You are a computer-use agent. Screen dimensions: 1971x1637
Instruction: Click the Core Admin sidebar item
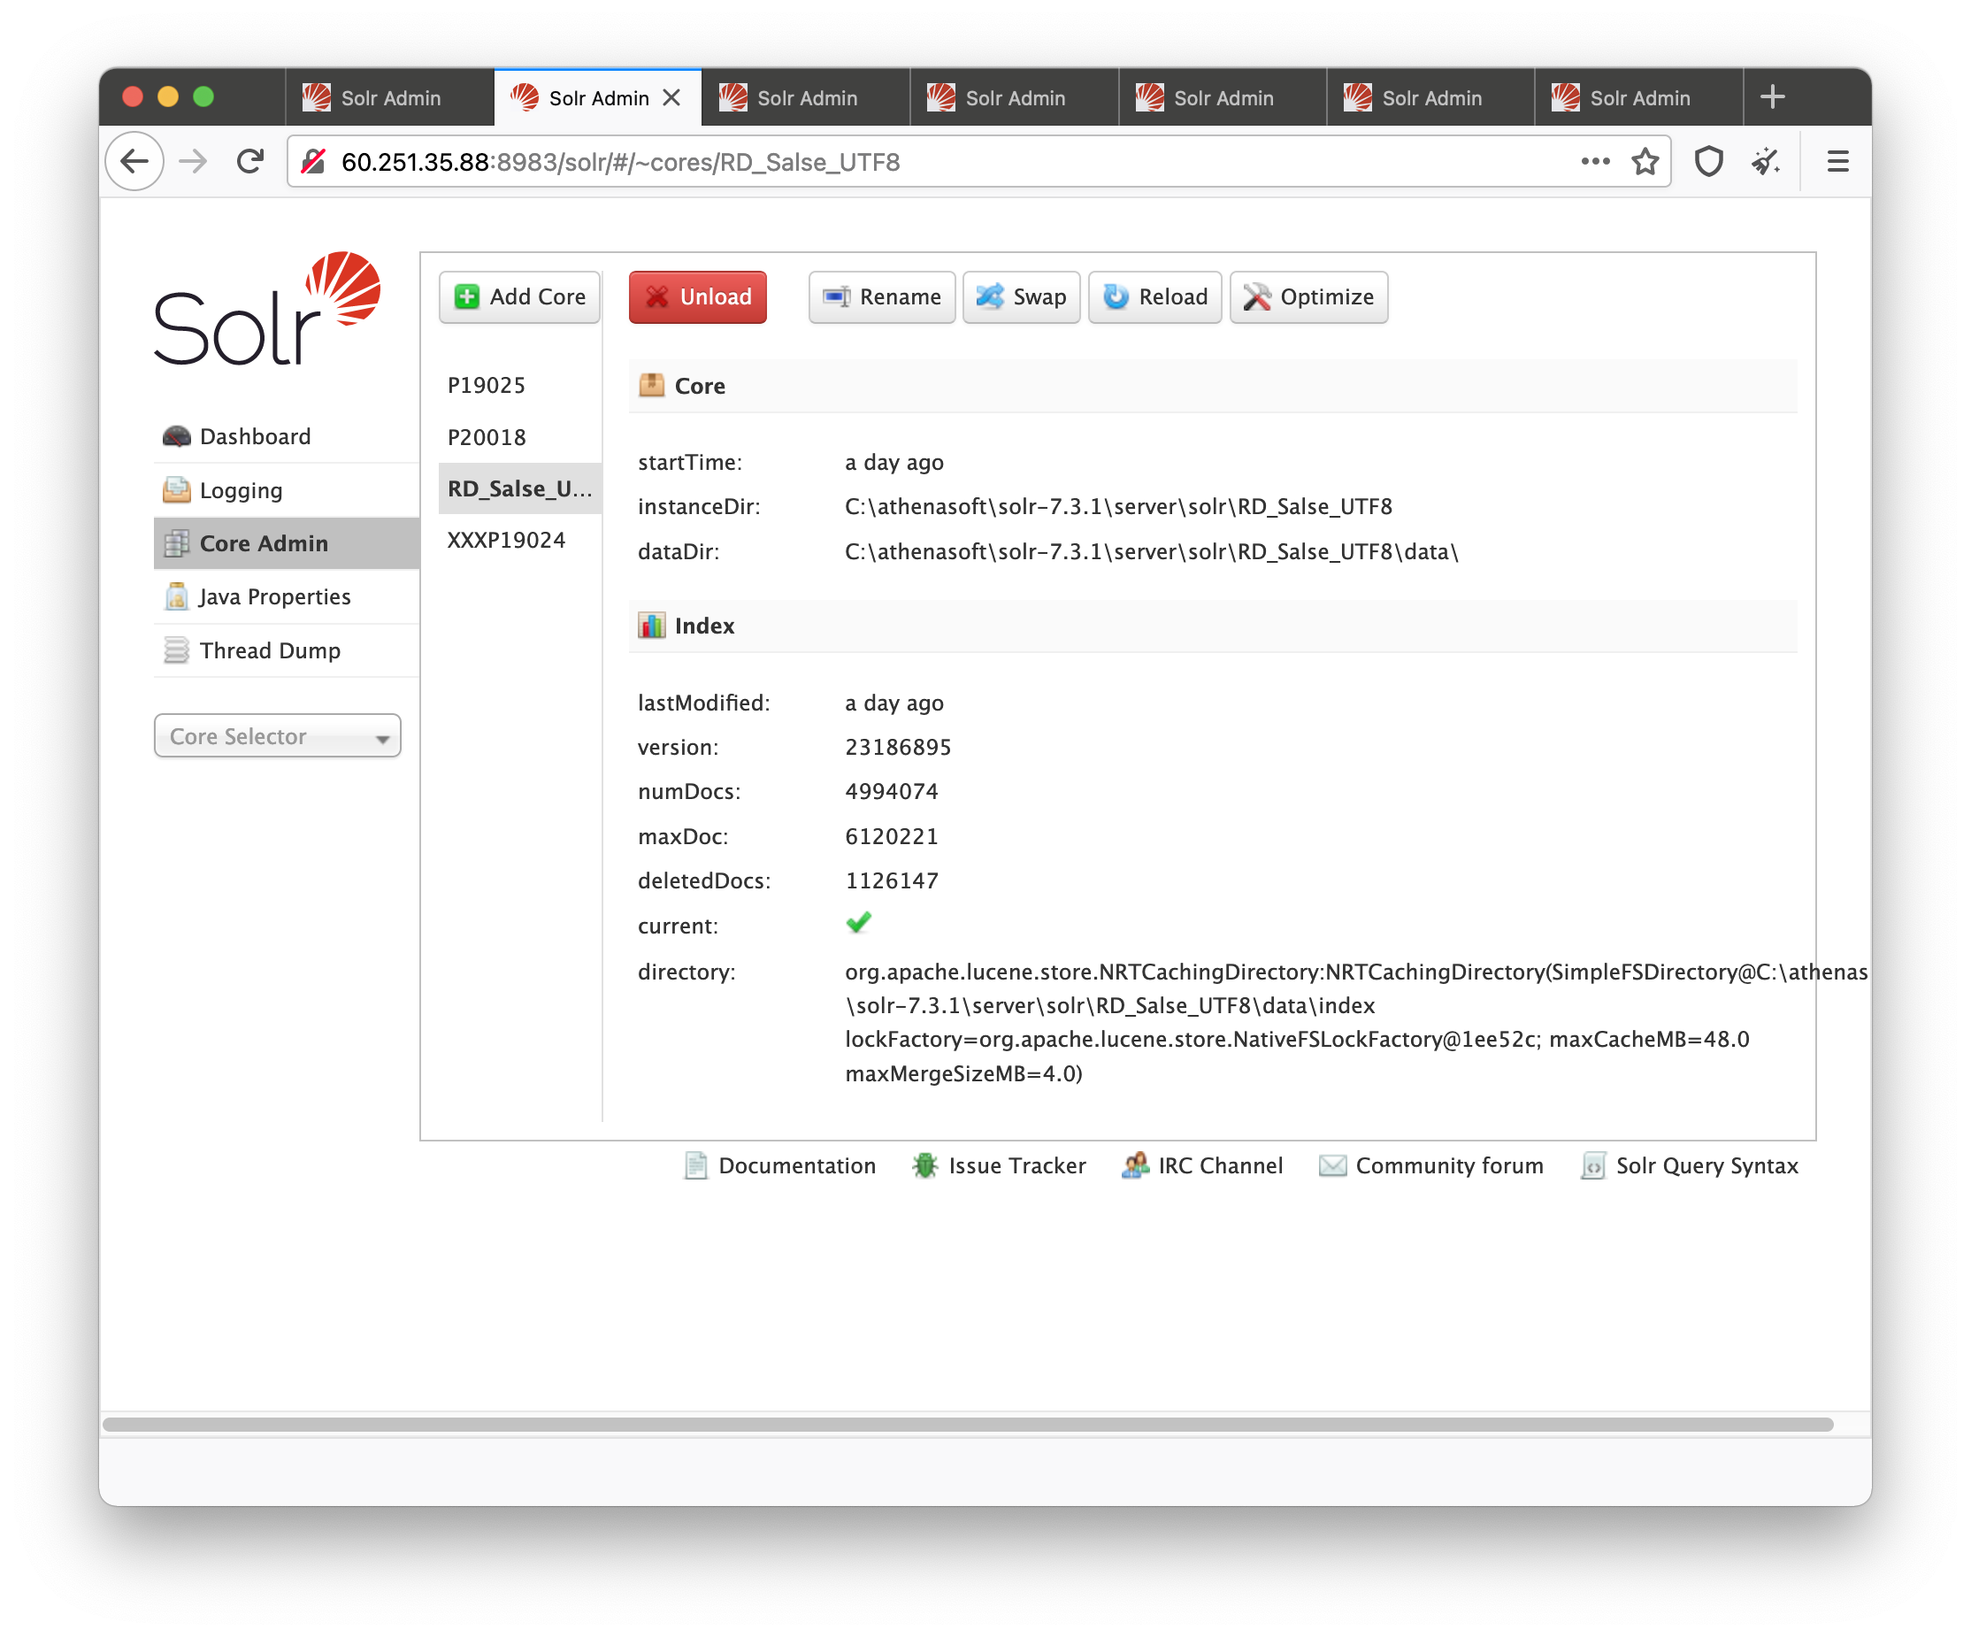[x=287, y=543]
